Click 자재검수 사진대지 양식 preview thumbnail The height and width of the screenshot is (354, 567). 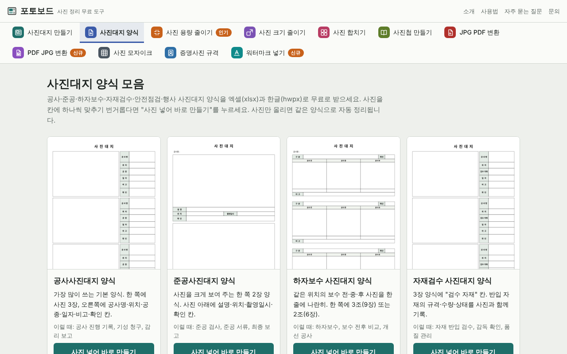463,203
